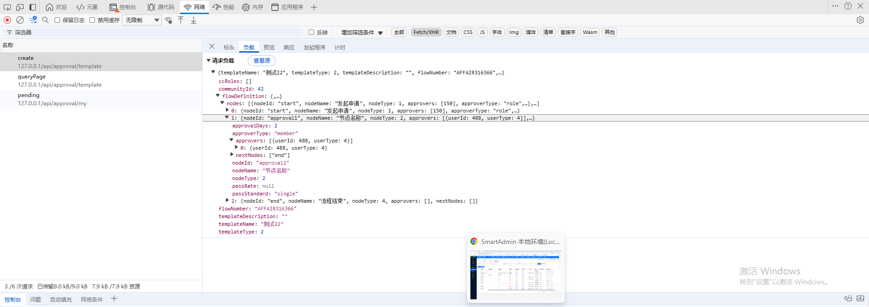Viewport: 869px width, 307px height.
Task: Open the 无限制 throttling dropdown
Action: (142, 20)
